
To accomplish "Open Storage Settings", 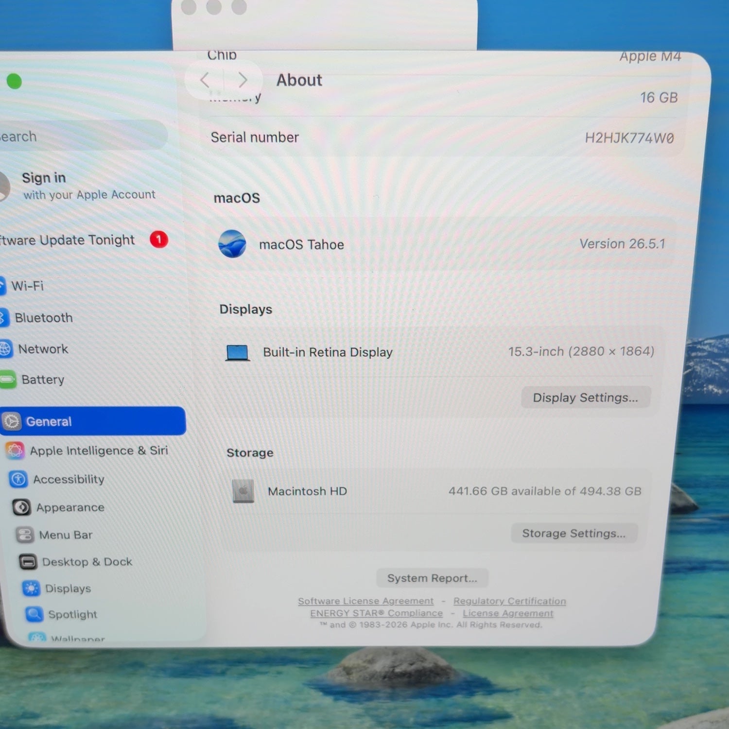I will [574, 533].
